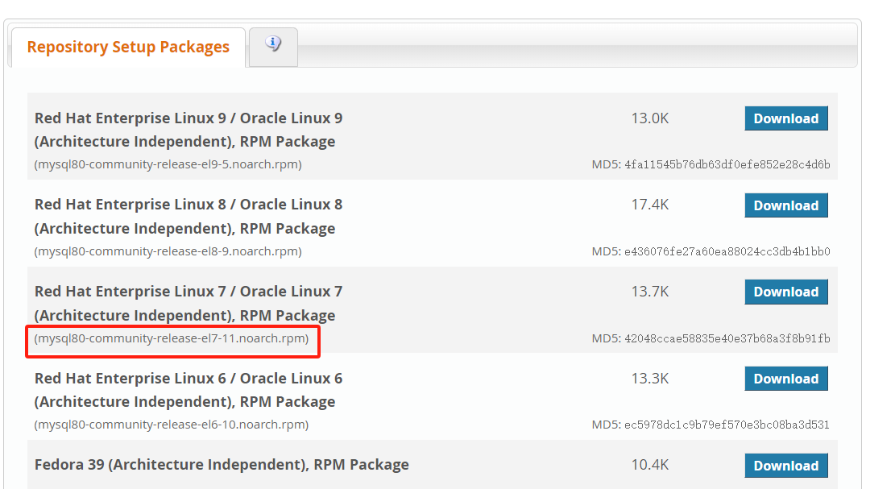Click the mysql80-community-release-el8-9.noarch.rpm filename
895x489 pixels.
coord(168,251)
